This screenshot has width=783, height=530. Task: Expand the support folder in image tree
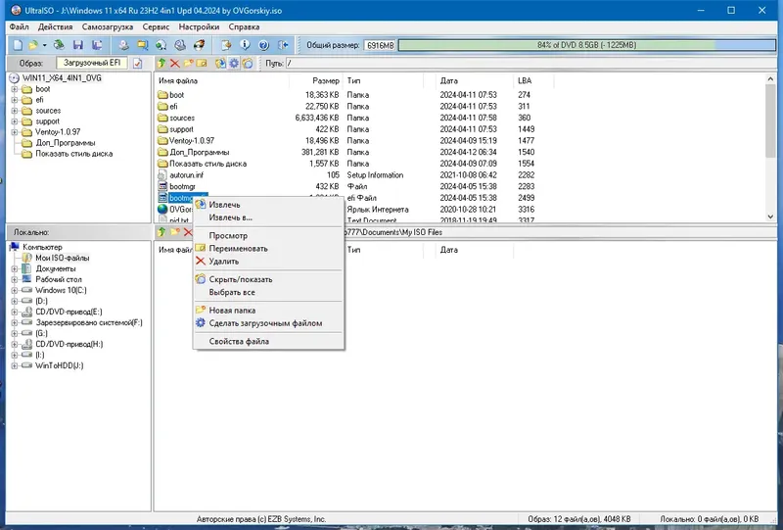(15, 121)
